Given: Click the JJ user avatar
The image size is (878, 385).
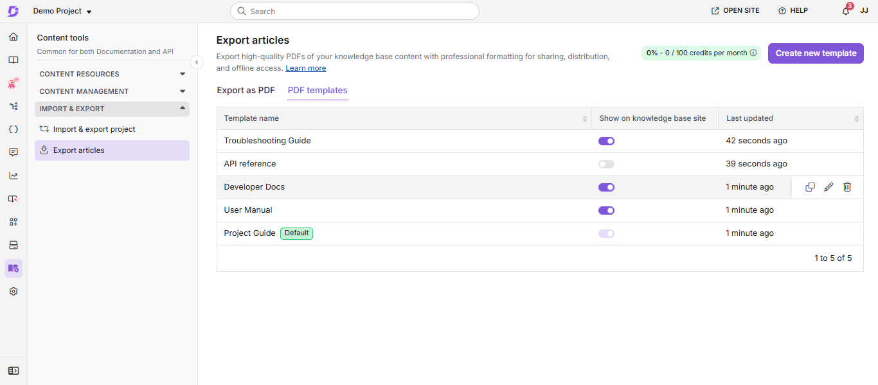Looking at the screenshot, I should [865, 11].
